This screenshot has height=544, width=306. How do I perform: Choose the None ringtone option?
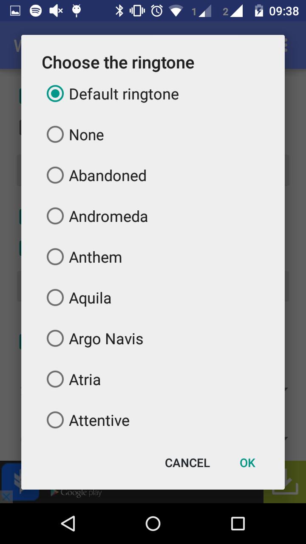point(55,135)
